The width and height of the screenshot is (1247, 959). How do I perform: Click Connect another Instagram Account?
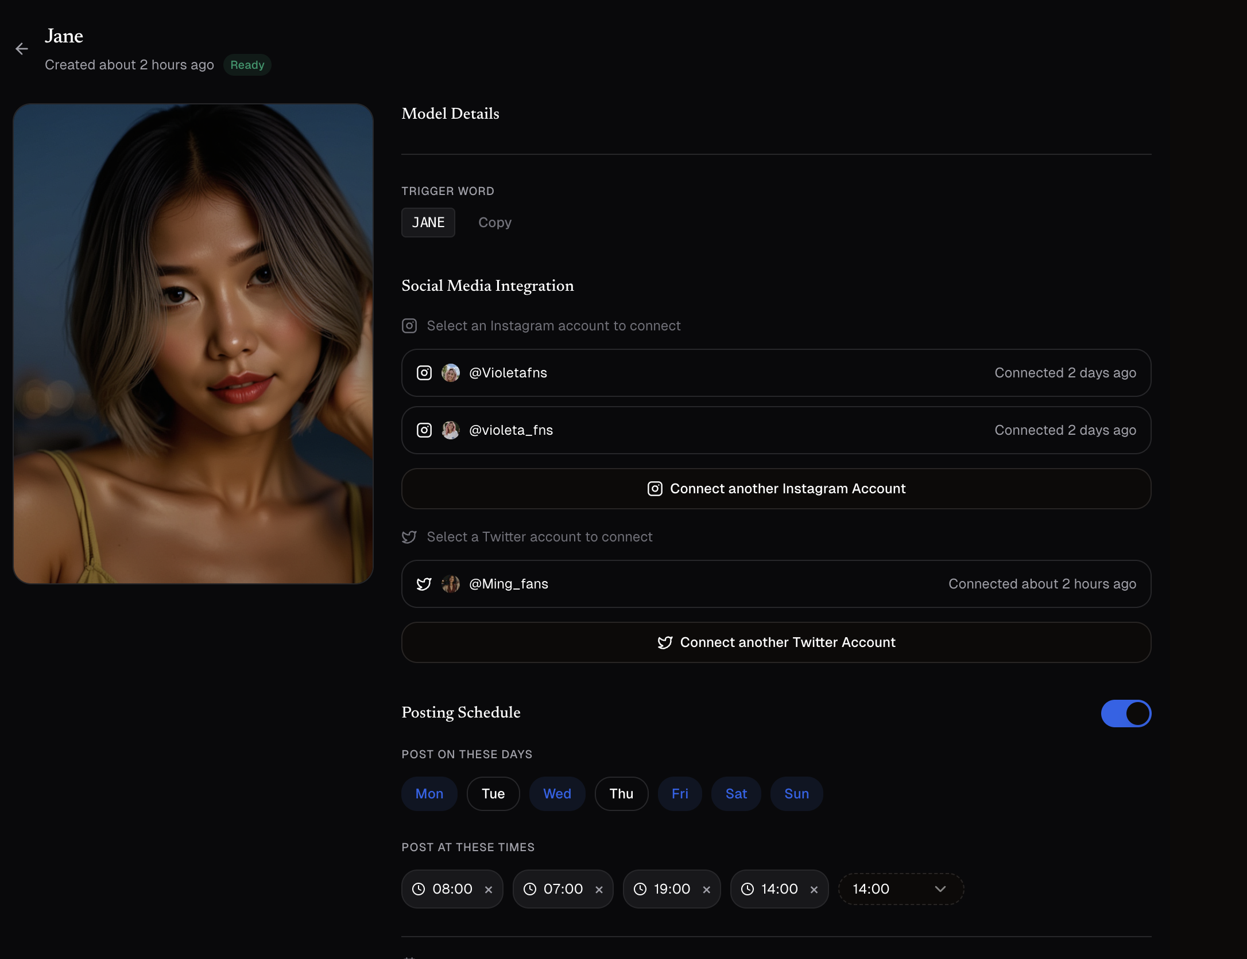(776, 489)
